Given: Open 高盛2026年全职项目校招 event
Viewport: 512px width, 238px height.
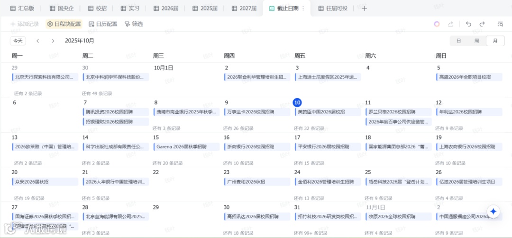Looking at the screenshot, I should 469,77.
